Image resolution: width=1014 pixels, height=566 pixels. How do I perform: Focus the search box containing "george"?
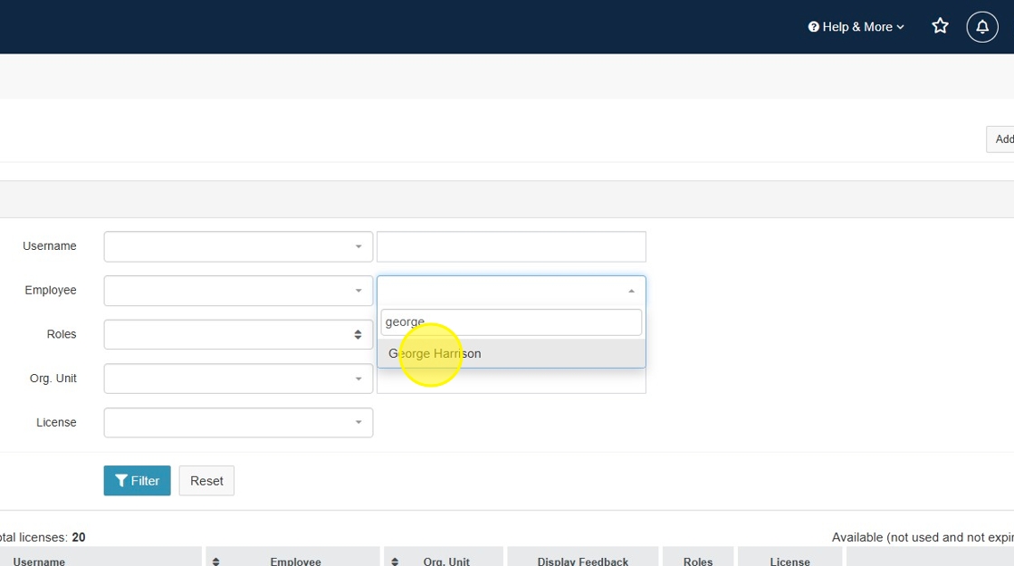click(511, 321)
